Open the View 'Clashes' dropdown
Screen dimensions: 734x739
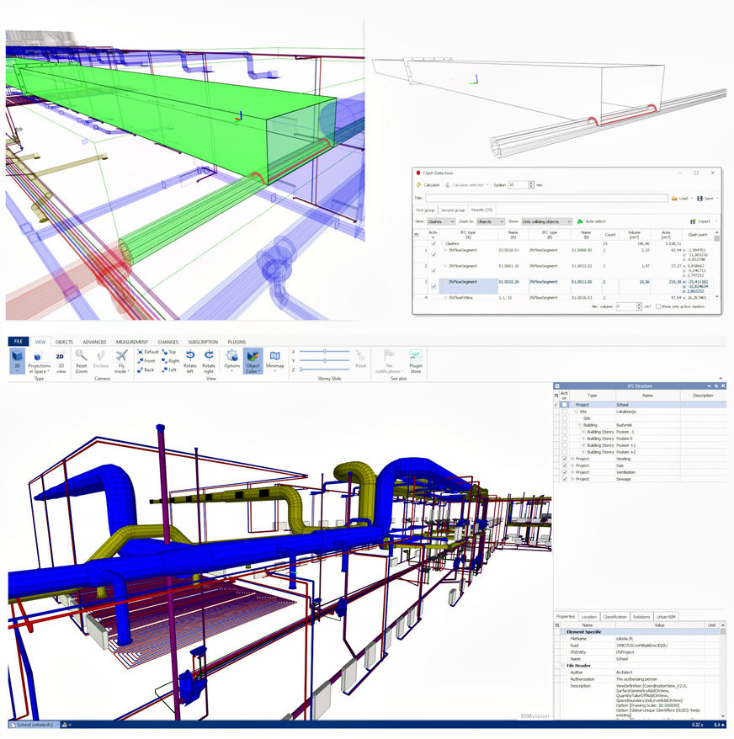(441, 221)
